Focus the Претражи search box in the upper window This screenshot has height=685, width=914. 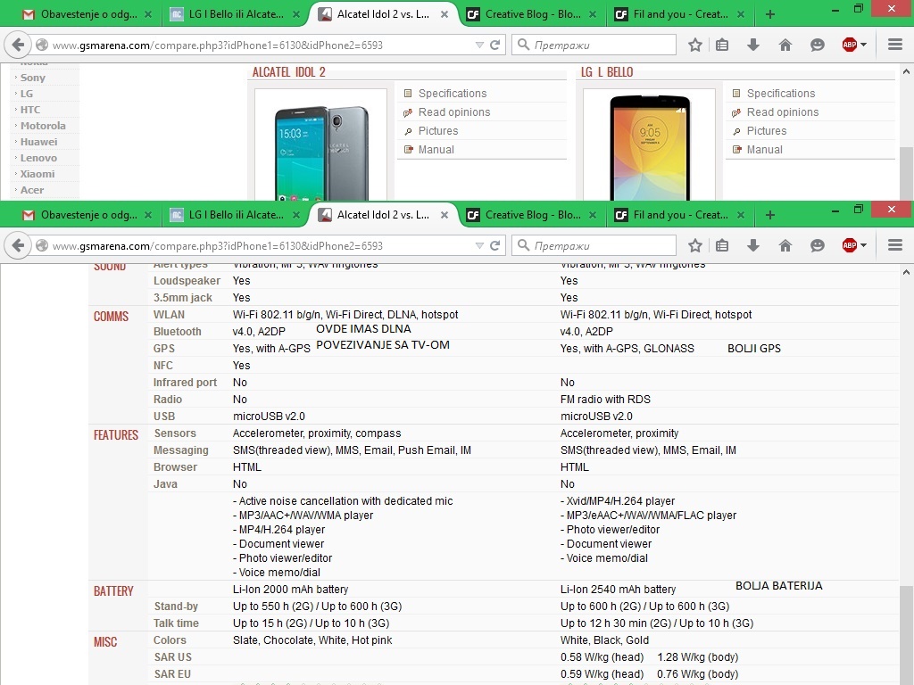tap(594, 45)
